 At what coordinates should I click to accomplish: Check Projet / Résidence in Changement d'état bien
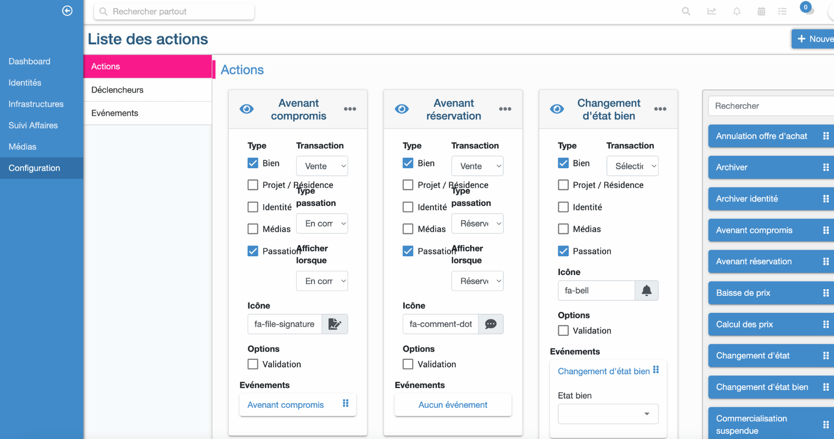click(x=563, y=185)
